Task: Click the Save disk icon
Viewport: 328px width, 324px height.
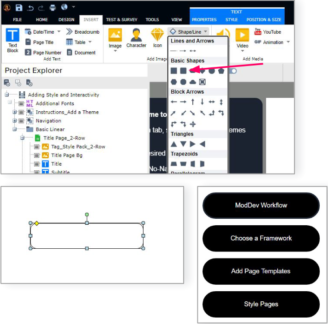Action: (x=19, y=7)
